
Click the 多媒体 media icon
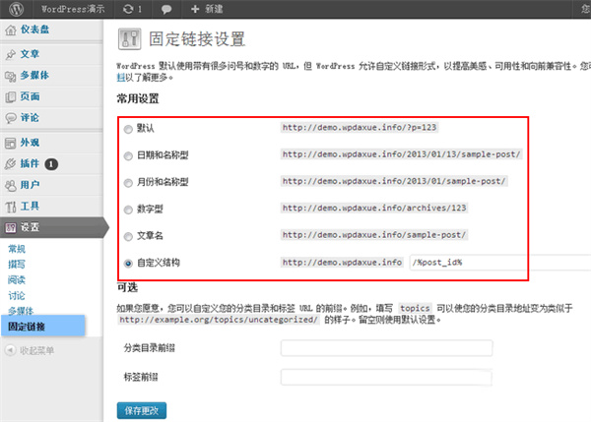point(11,76)
